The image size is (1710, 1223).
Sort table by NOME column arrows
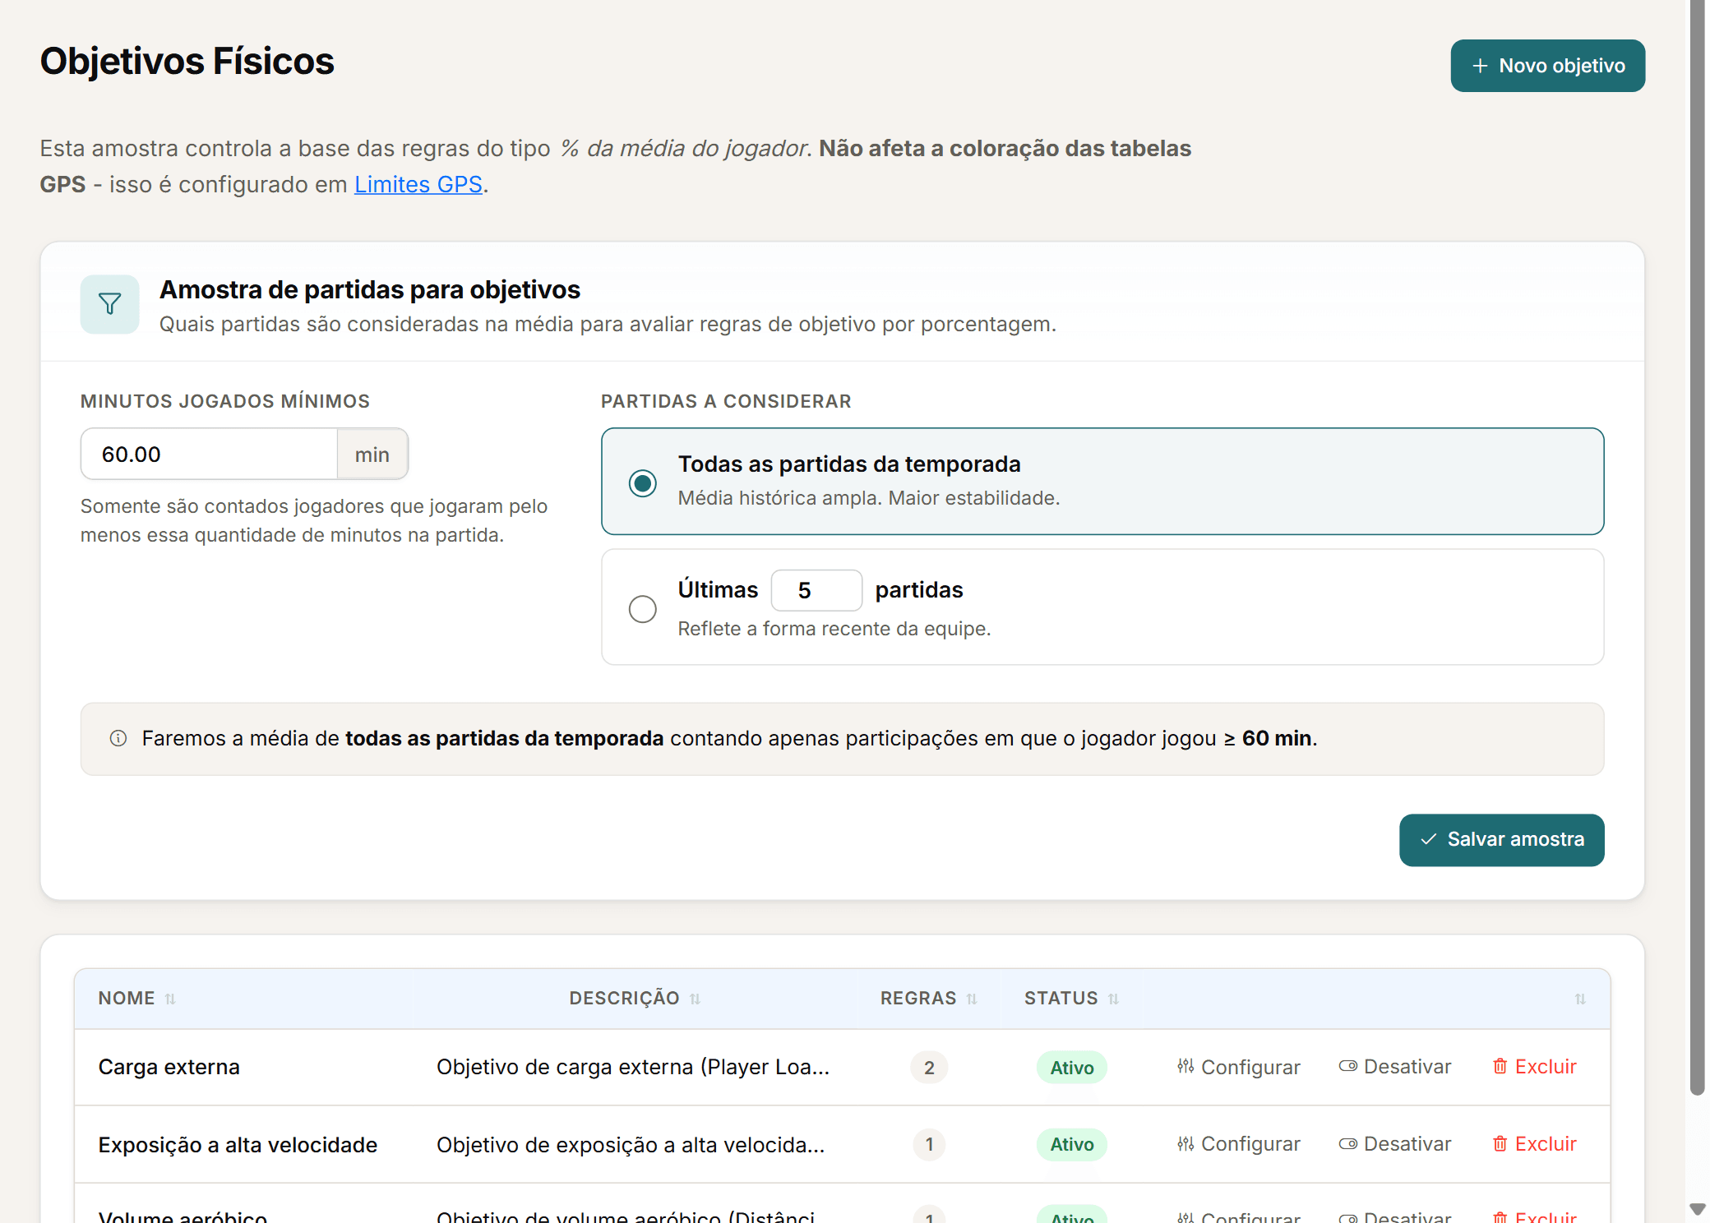click(170, 999)
